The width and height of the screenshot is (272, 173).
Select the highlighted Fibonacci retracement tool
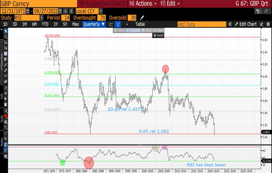click(x=6, y=54)
